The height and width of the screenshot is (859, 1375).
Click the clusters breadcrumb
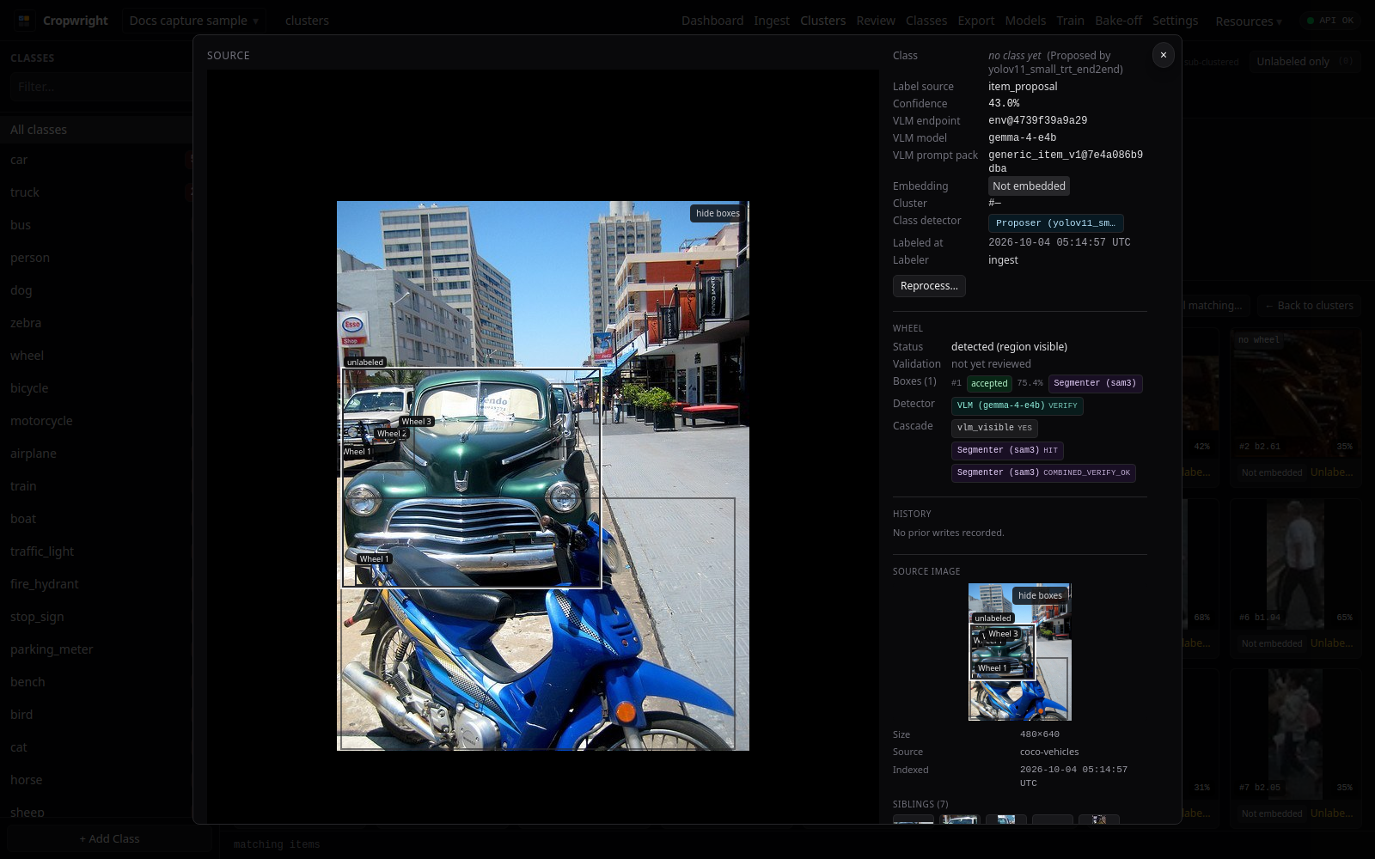(307, 21)
